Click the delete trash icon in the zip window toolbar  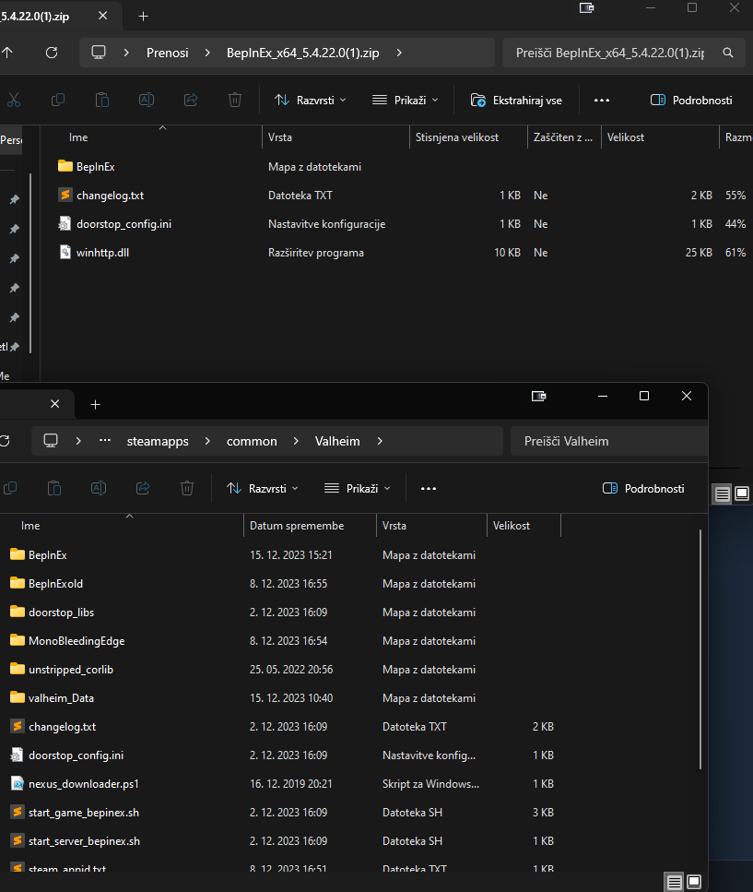click(235, 100)
